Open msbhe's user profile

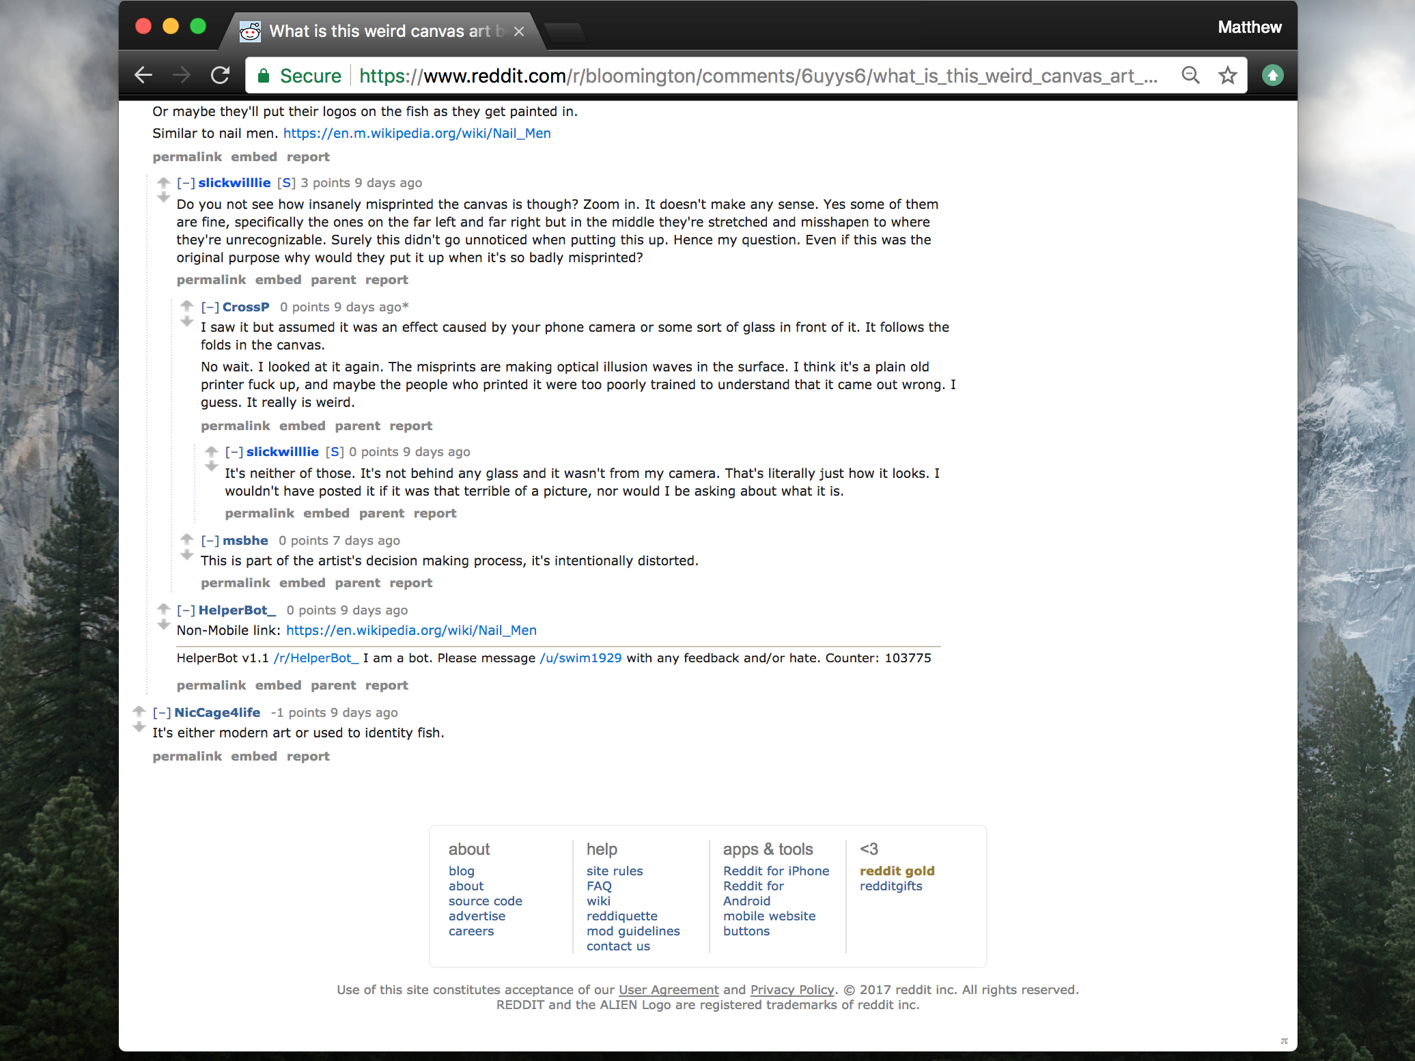coord(245,541)
